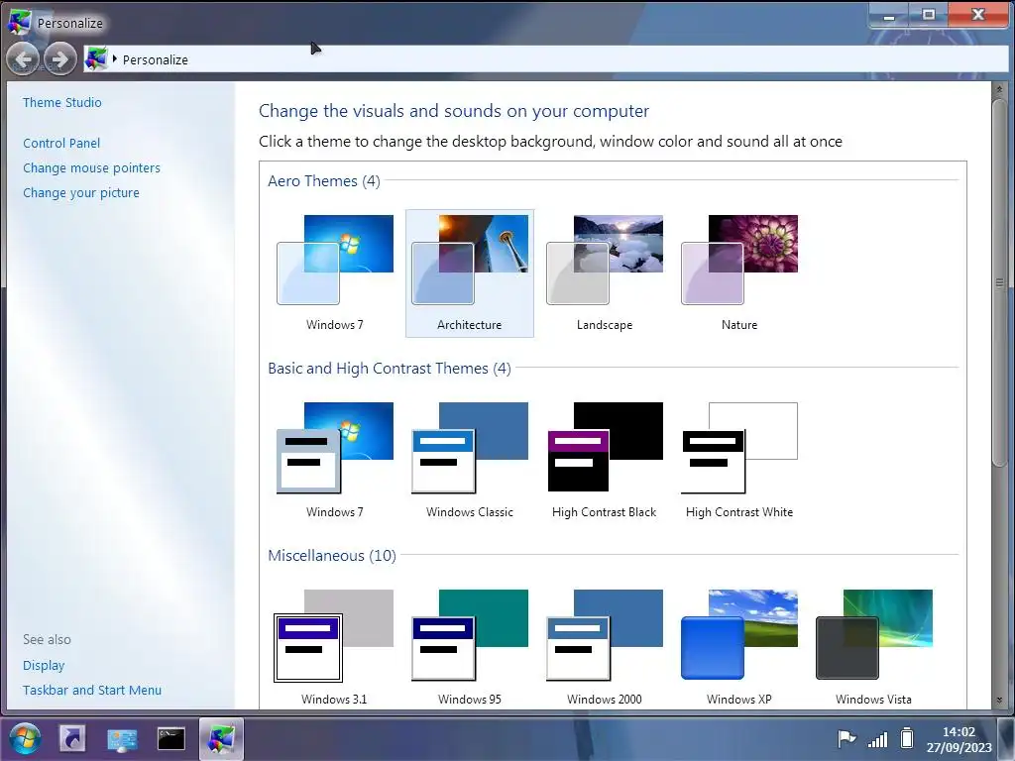
Task: Select the Windows Vista theme
Action: [874, 646]
